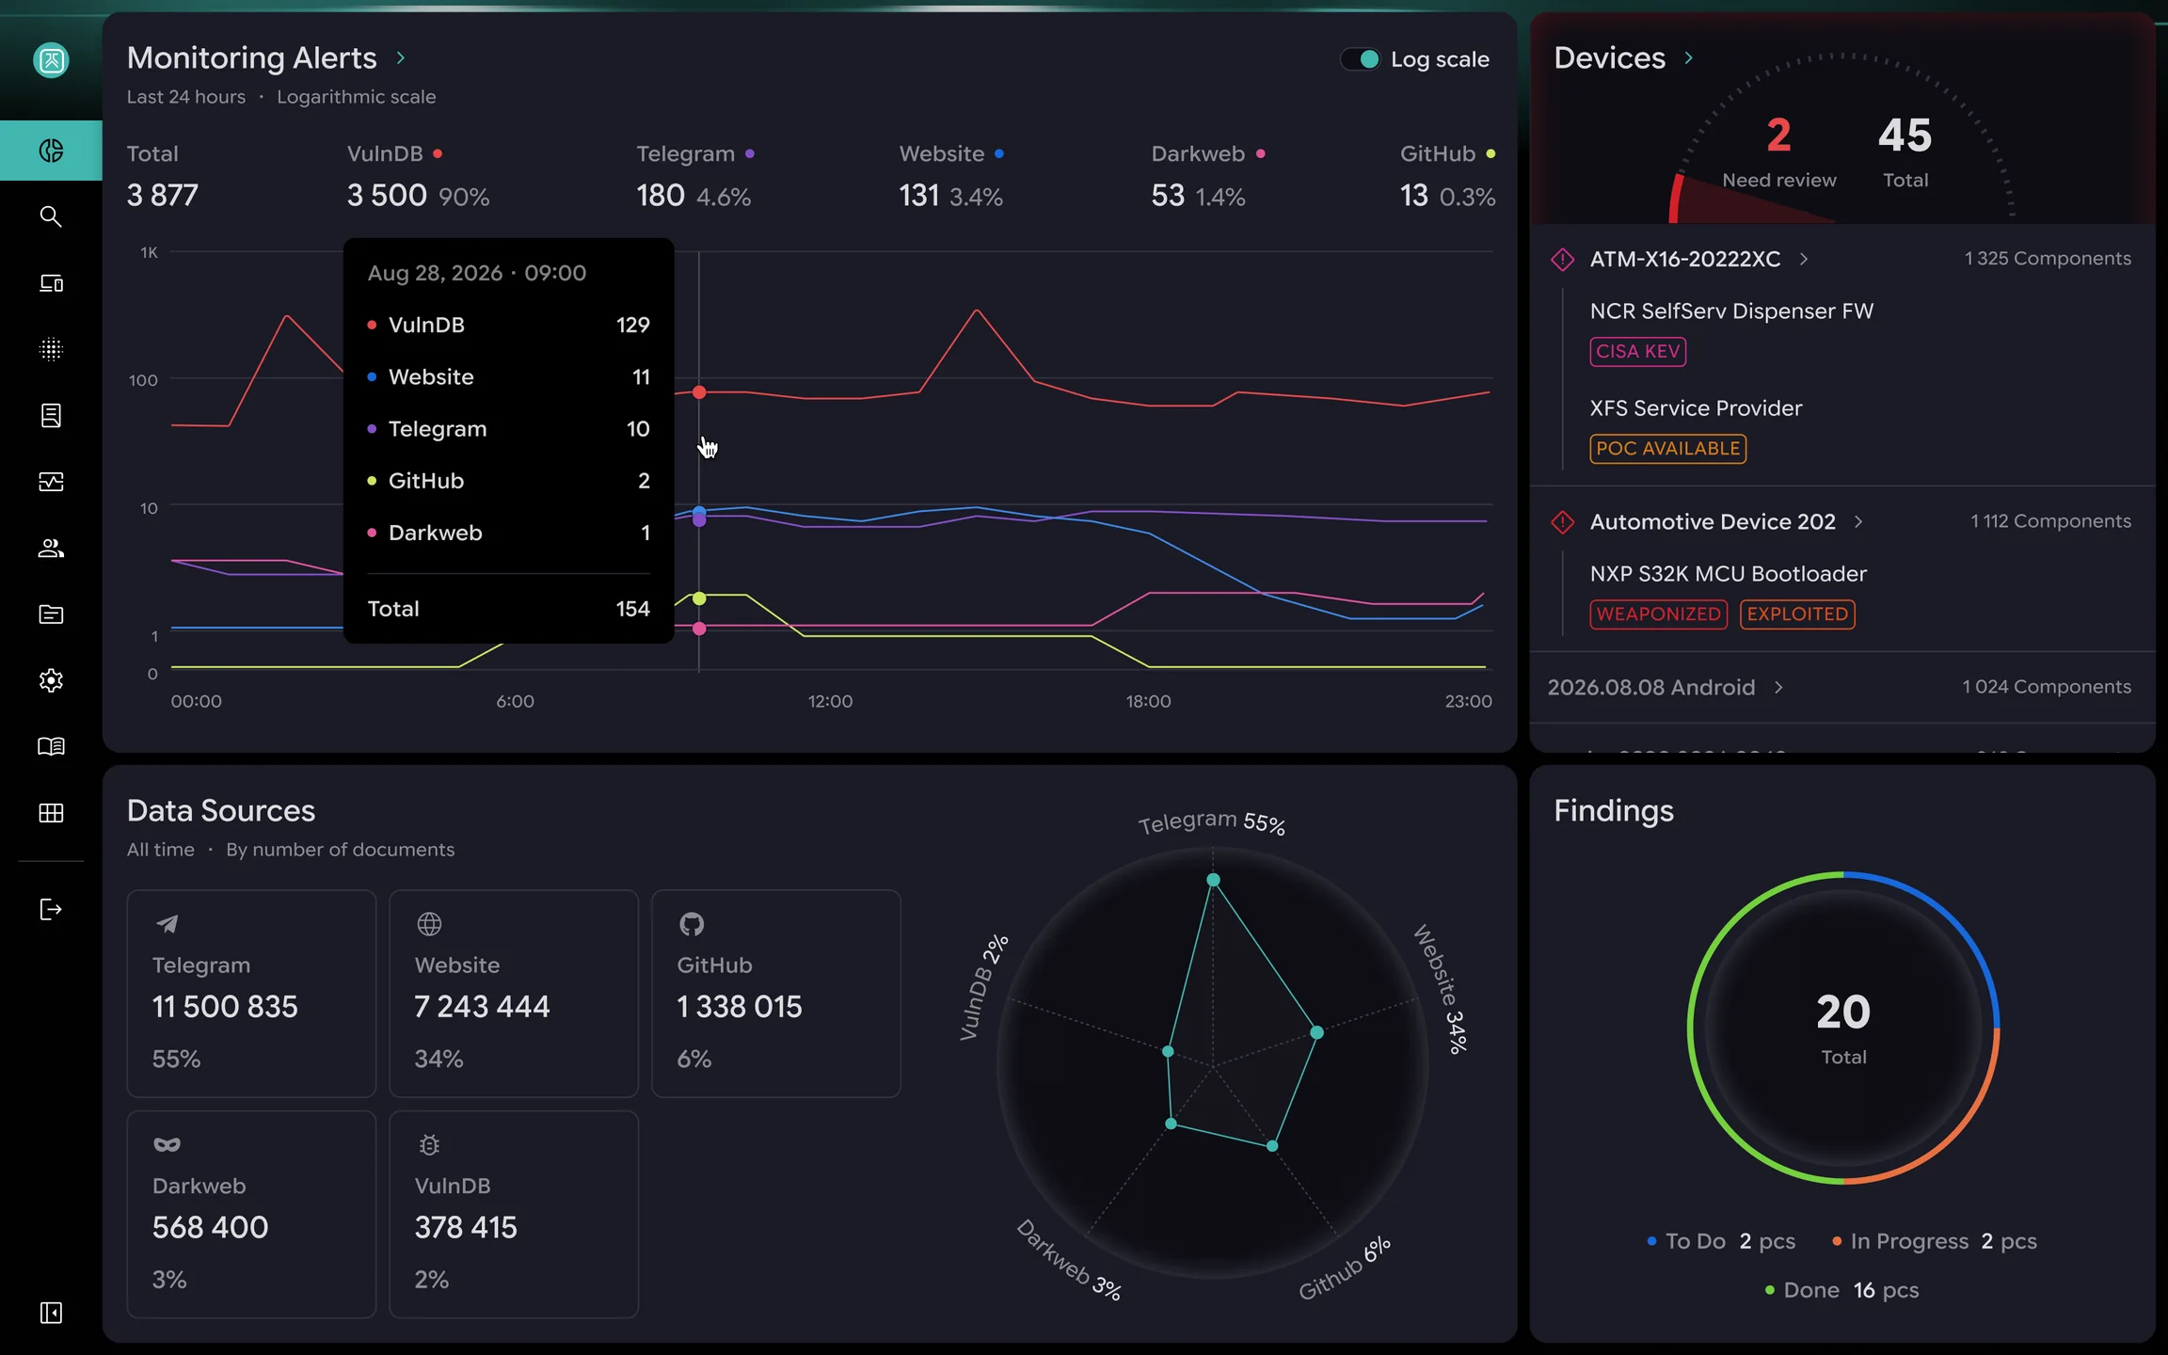Viewport: 2168px width, 1355px height.
Task: Expand the Monitoring Alerts chevron
Action: click(x=401, y=58)
